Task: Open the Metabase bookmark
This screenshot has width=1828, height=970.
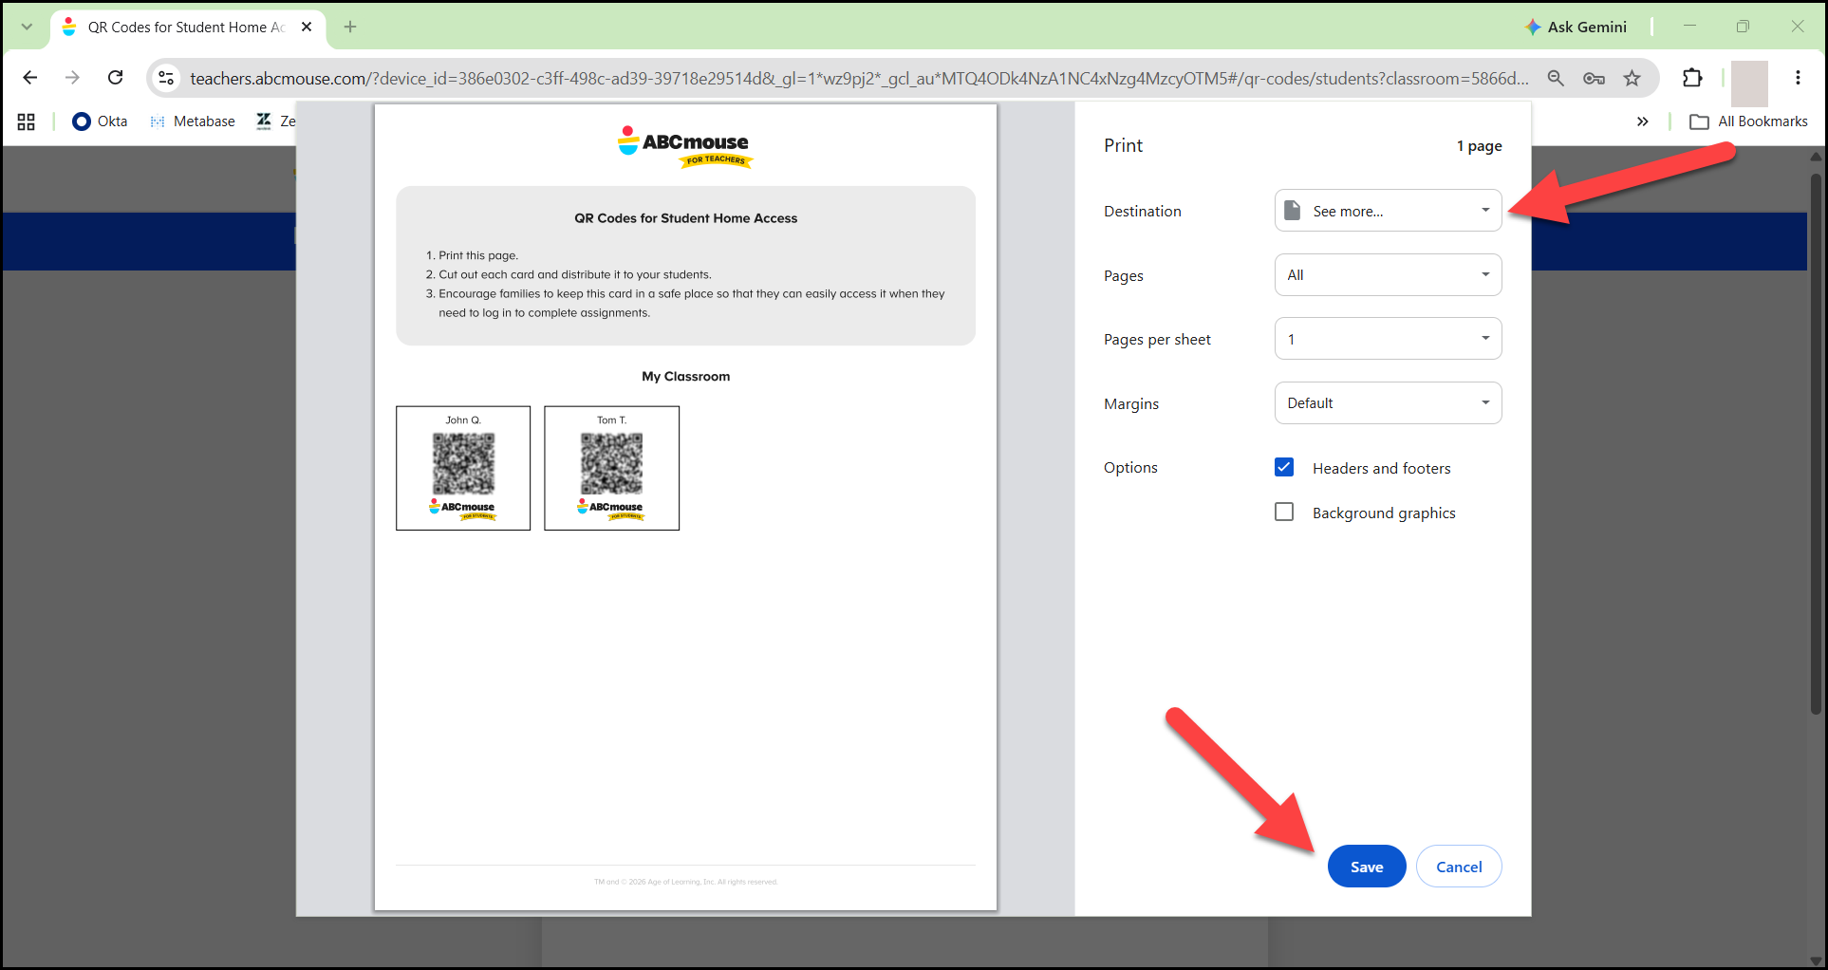Action: [193, 121]
